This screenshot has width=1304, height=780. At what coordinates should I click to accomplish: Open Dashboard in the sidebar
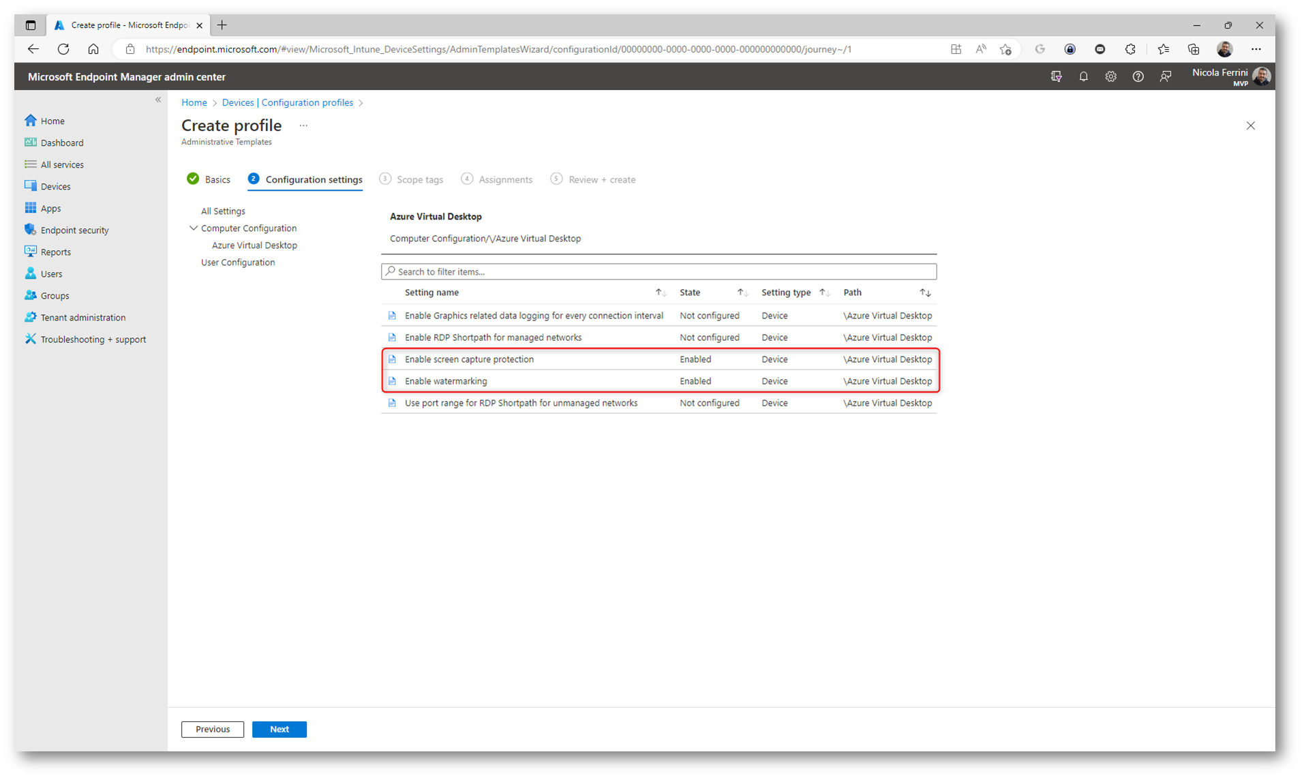pyautogui.click(x=55, y=142)
